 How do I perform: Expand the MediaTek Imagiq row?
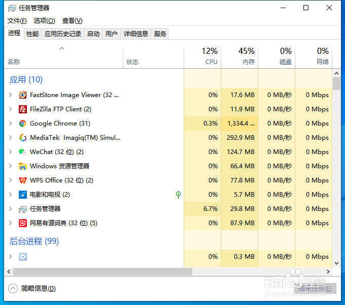(x=10, y=138)
